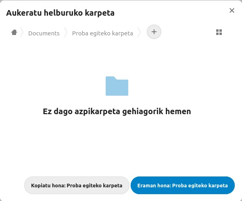Close the folder picker dialog

coord(232,10)
